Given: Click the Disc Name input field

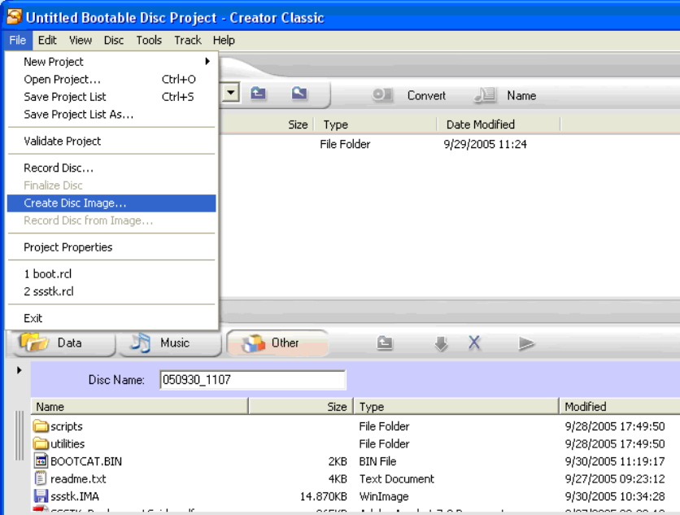Looking at the screenshot, I should tap(252, 380).
